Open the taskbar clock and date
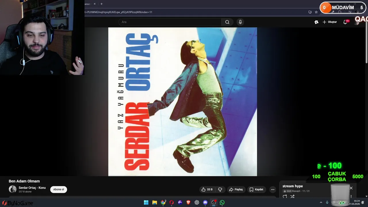Viewport: 368px width, 207px height. (354, 202)
